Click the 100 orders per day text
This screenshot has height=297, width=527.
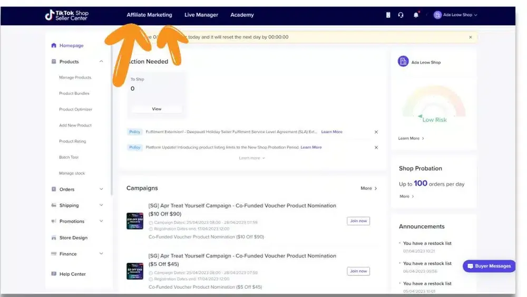point(432,184)
